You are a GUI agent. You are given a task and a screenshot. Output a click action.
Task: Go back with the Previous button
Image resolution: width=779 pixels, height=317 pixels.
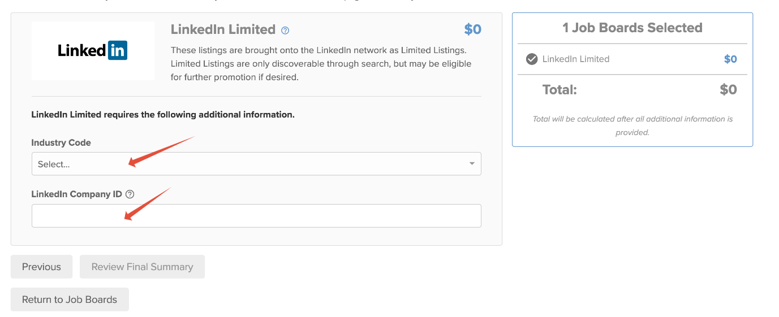point(41,267)
